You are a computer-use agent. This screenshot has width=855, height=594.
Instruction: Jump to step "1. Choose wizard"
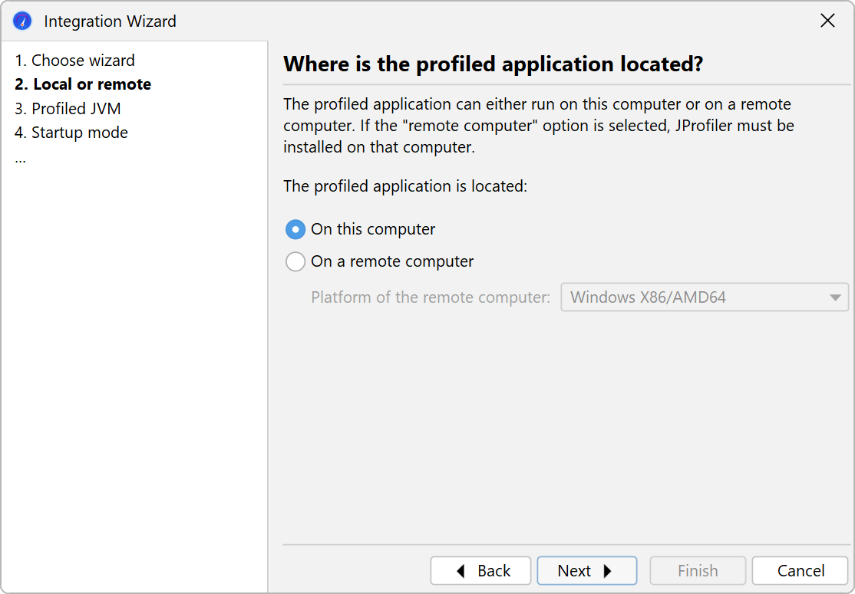click(75, 61)
